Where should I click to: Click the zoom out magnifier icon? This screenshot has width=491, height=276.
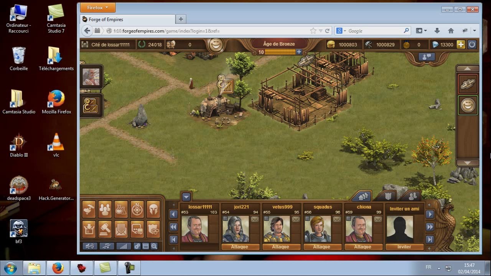pos(154,246)
